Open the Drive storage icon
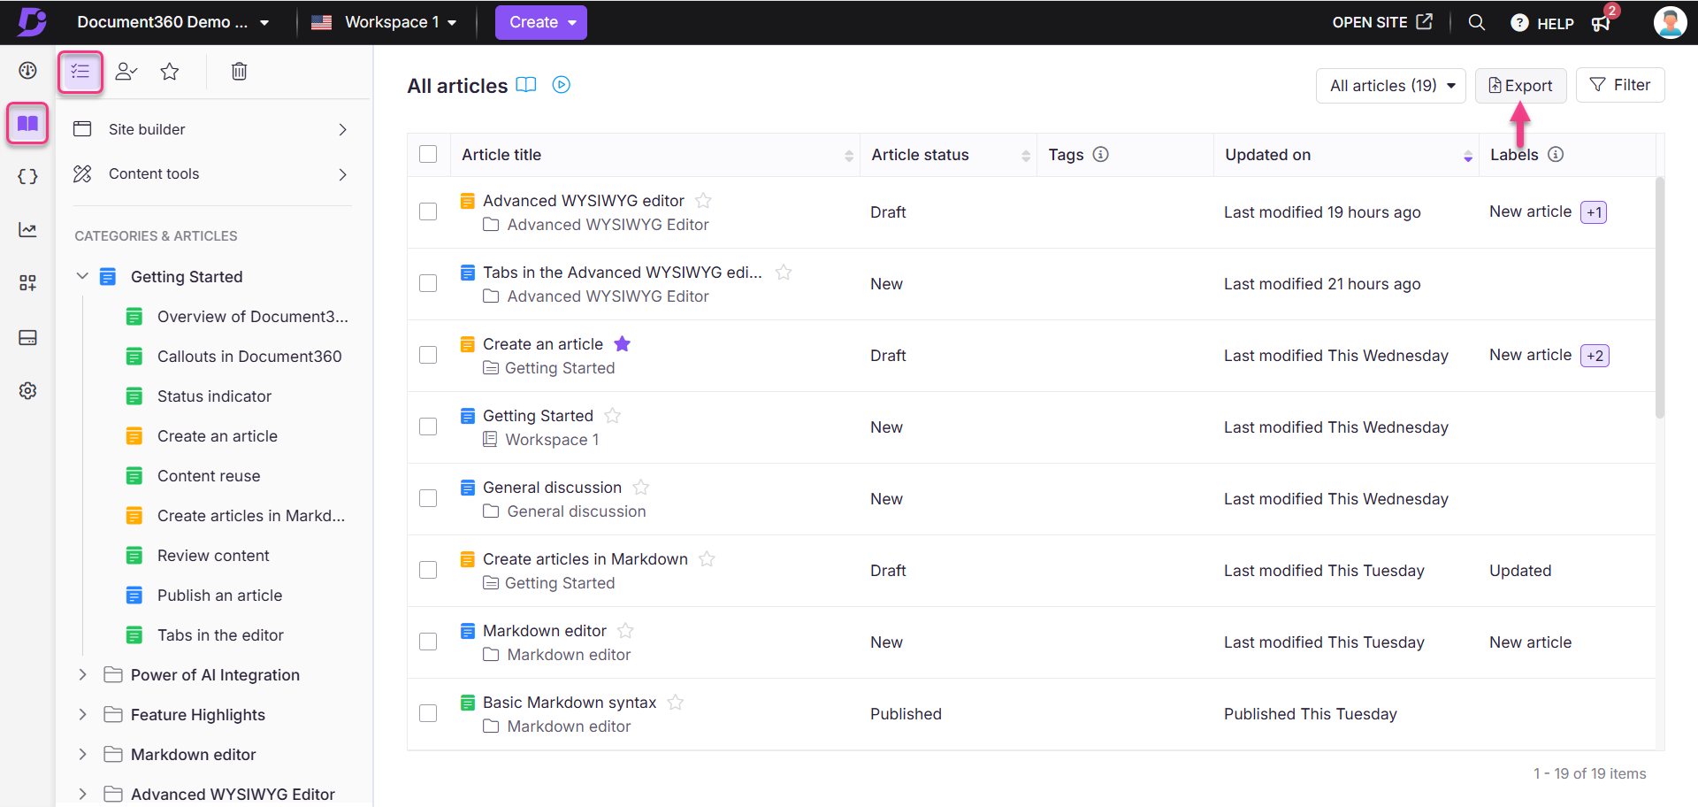 click(27, 337)
